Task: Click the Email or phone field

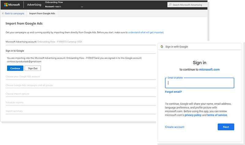Action: point(200,83)
